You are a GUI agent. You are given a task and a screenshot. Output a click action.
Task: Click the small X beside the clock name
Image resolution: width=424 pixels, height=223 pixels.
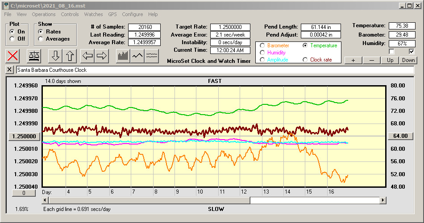click(x=9, y=70)
